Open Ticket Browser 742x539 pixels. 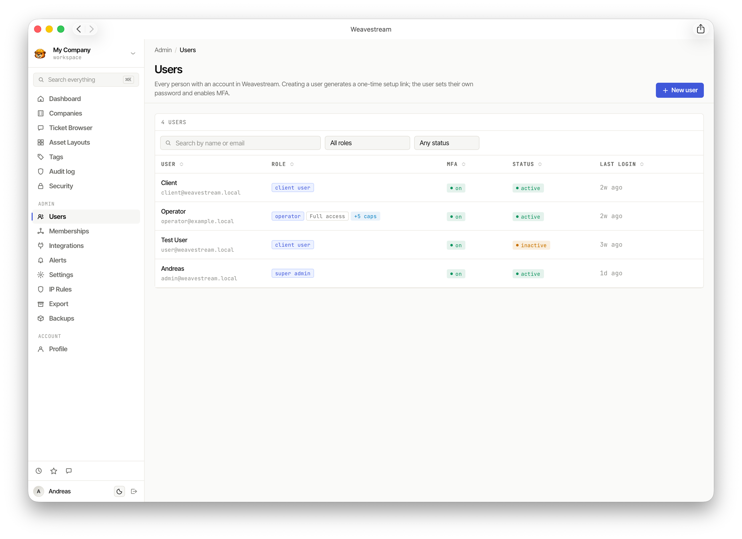[71, 128]
